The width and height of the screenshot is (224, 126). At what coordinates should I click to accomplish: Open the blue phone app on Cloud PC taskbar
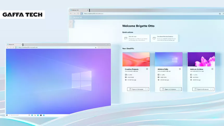(44, 115)
